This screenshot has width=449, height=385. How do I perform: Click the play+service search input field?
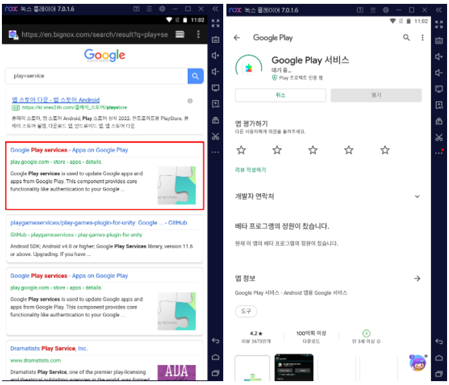[96, 76]
